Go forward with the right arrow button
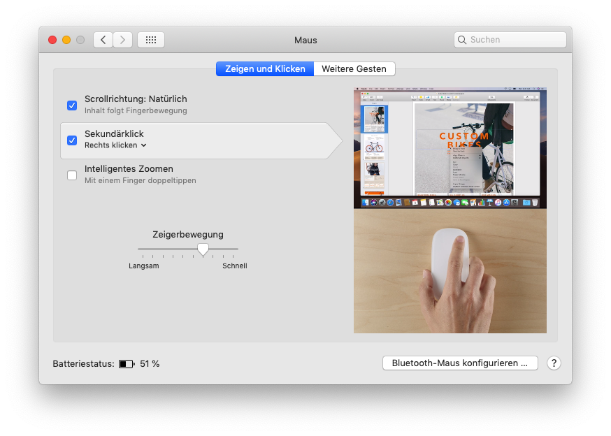Screen dimensions: 611x436 pyautogui.click(x=123, y=40)
